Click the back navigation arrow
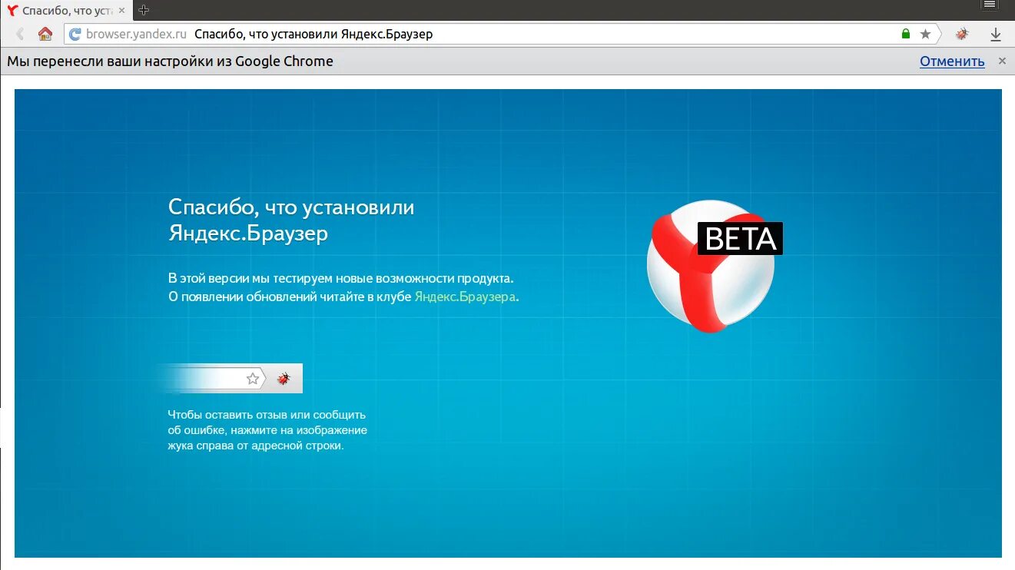 (x=20, y=34)
